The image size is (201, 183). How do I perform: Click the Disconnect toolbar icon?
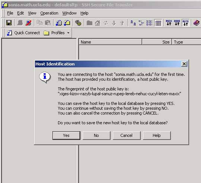click(x=28, y=23)
